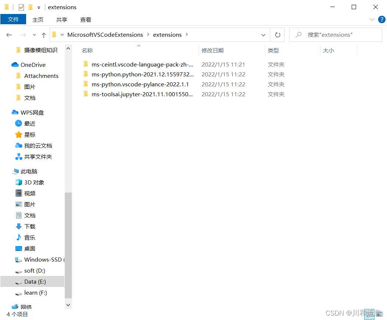The image size is (387, 320).
Task: Open Attachments folder under OneDrive
Action: [41, 76]
